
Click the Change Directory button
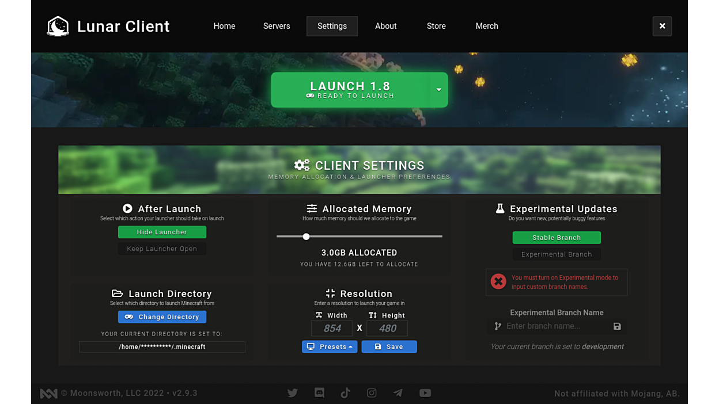[162, 317]
